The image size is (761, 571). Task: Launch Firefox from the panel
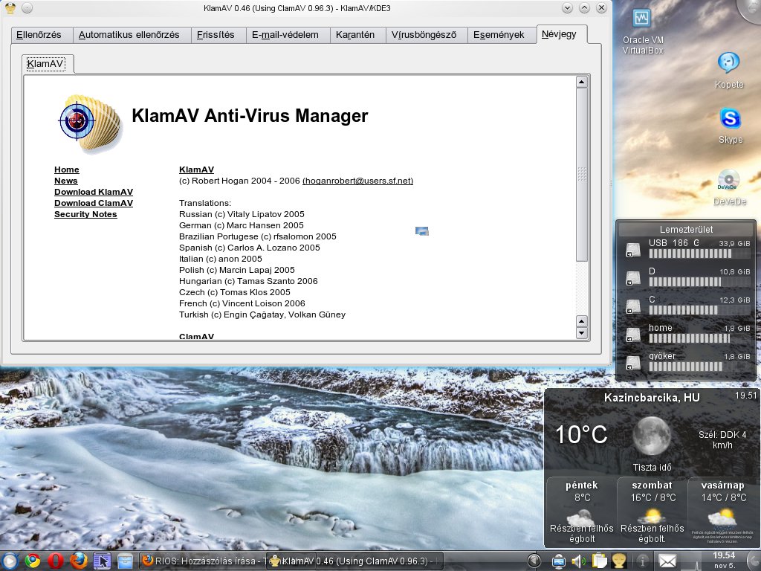(79, 561)
